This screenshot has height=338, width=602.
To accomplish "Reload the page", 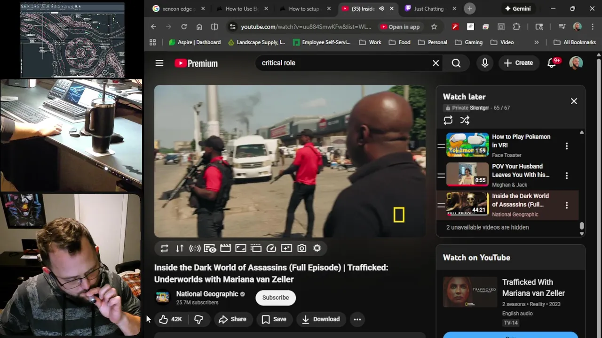I will [184, 27].
